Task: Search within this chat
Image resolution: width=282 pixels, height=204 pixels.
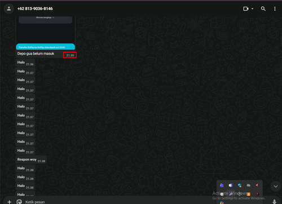Action: (x=263, y=8)
